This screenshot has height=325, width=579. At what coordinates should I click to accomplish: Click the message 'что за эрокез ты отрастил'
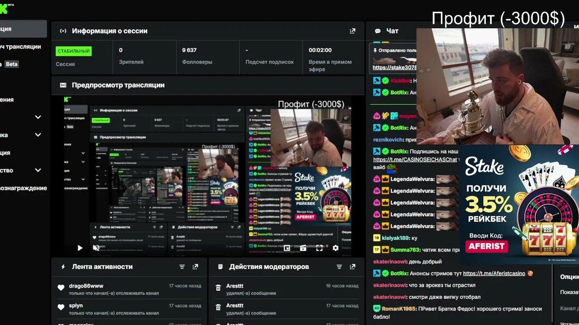tap(442, 285)
